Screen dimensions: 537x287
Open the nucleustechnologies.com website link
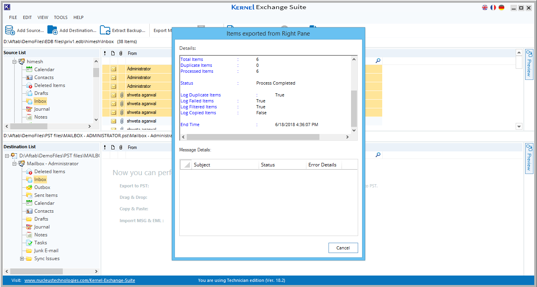coord(80,280)
